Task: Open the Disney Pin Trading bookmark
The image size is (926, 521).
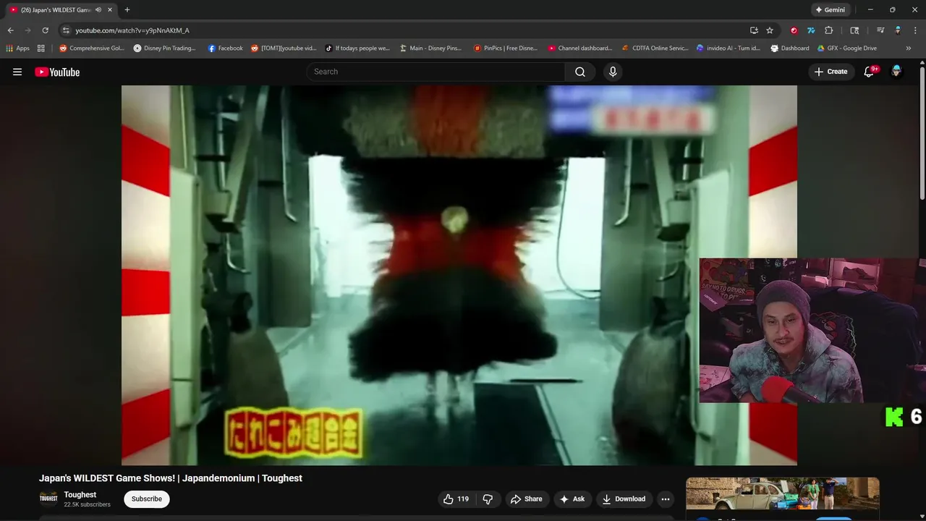Action: click(x=164, y=48)
